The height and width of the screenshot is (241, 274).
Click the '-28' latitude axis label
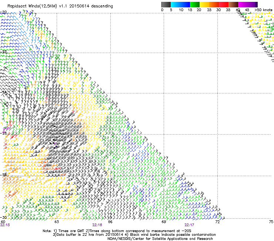click(x=3, y=175)
